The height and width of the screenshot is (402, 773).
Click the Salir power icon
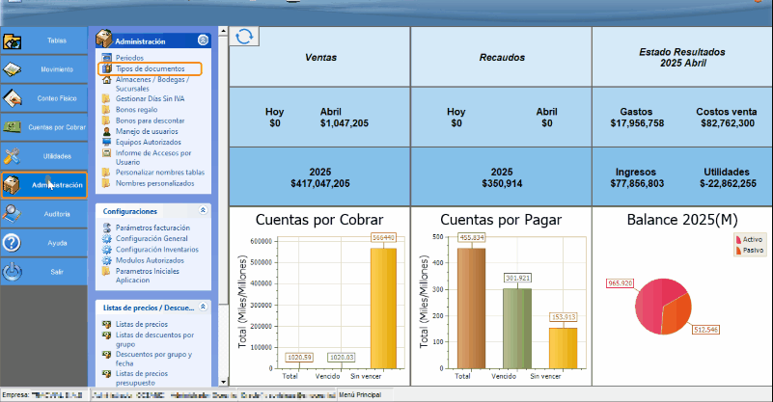tap(14, 272)
